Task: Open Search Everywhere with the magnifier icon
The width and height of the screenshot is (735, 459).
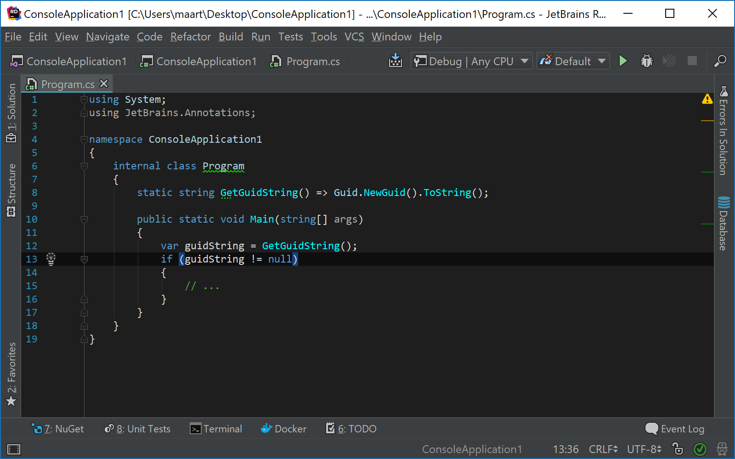Action: (720, 61)
